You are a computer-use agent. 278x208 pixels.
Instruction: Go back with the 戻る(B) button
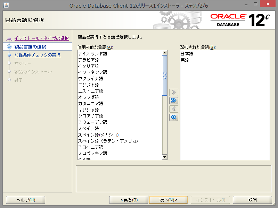point(129,200)
